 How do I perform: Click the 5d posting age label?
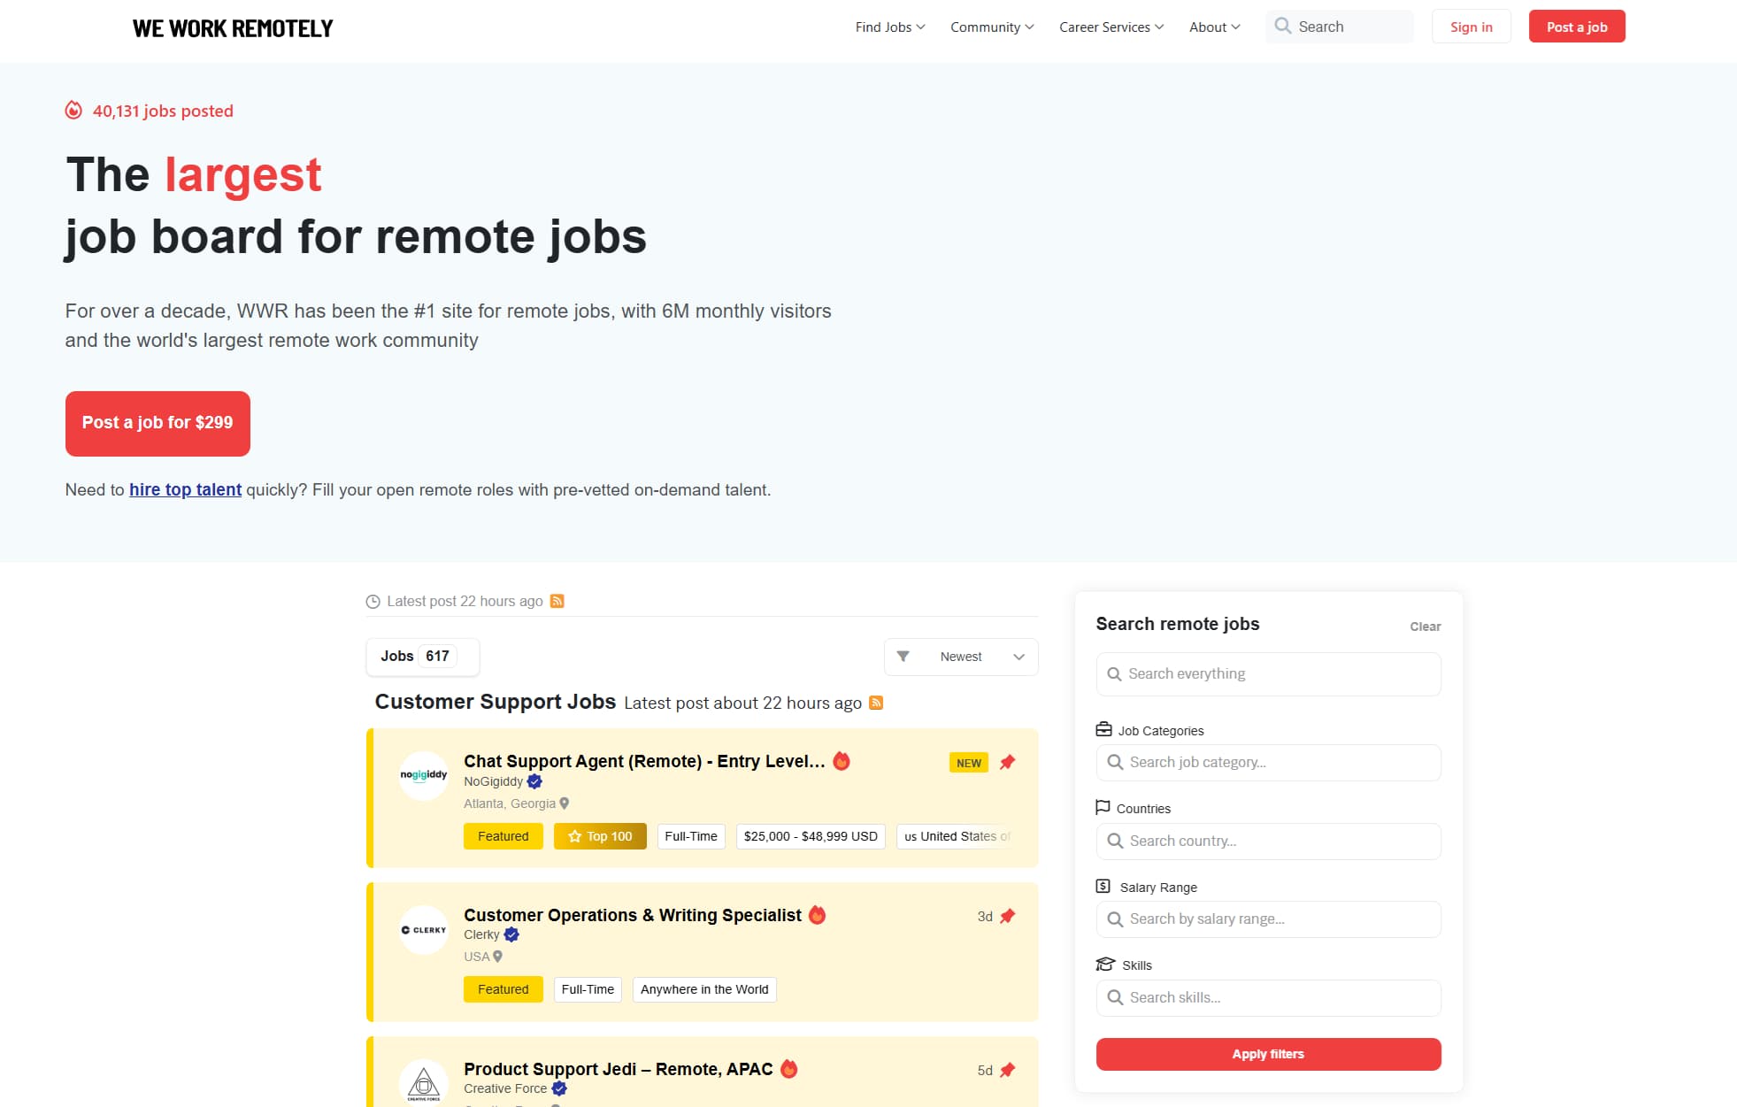[984, 1071]
